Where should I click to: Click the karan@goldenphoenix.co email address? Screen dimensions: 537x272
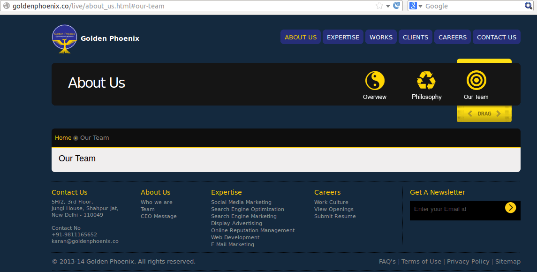(85, 241)
